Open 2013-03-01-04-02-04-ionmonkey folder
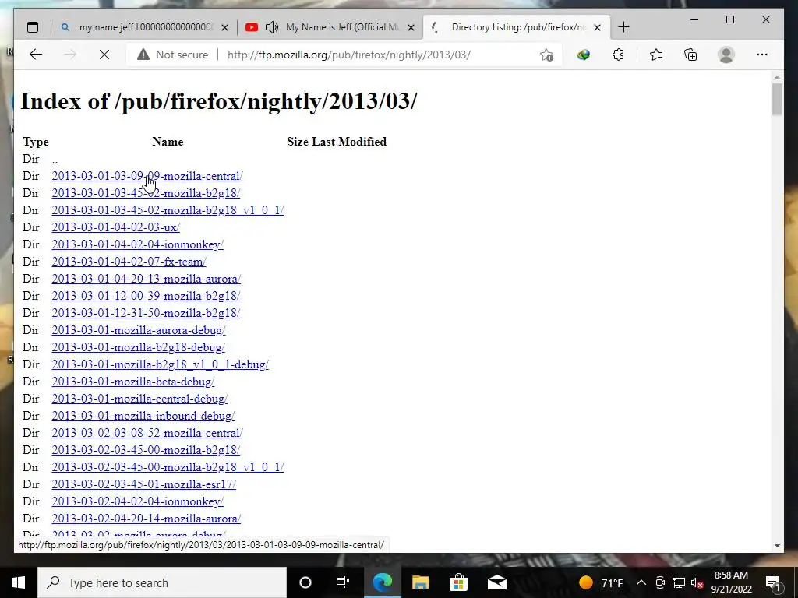Screen dimensions: 798x598 [x=137, y=244]
